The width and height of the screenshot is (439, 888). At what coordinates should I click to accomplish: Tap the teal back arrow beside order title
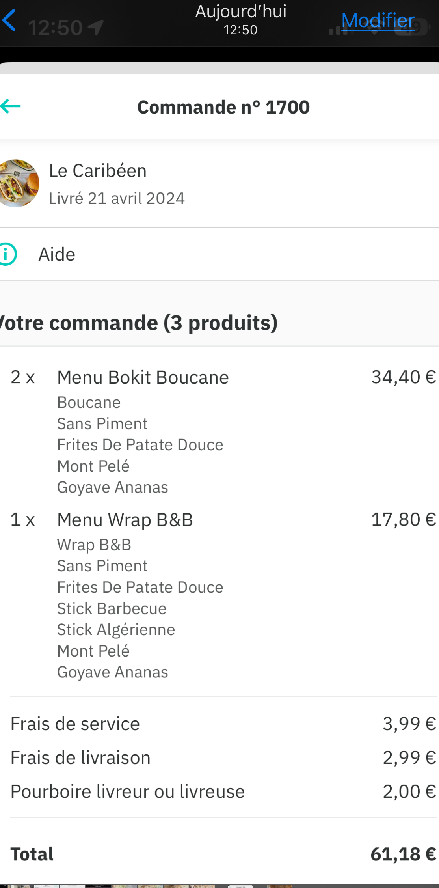click(x=11, y=106)
